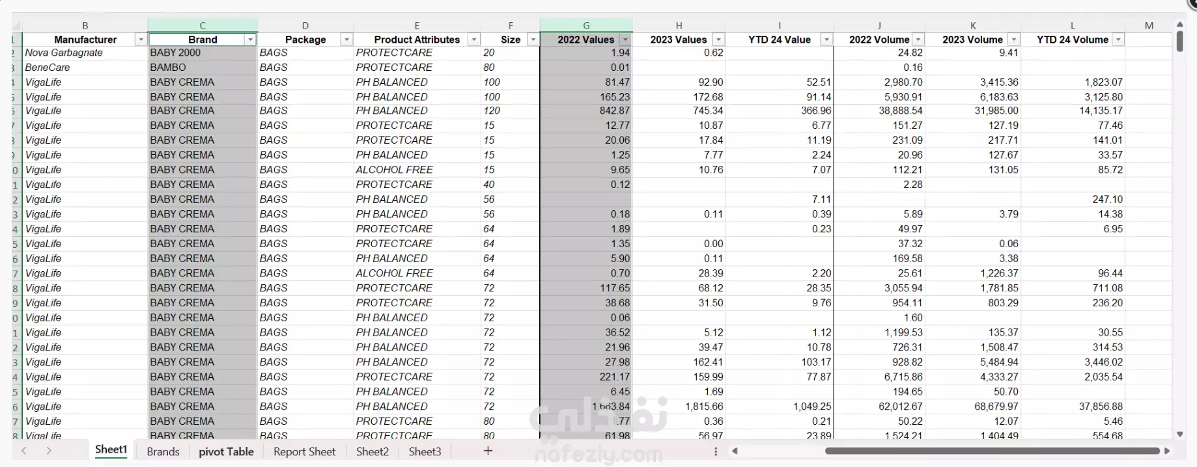This screenshot has width=1197, height=467.
Task: Open the Manufacturer filter dropdown
Action: coord(140,40)
